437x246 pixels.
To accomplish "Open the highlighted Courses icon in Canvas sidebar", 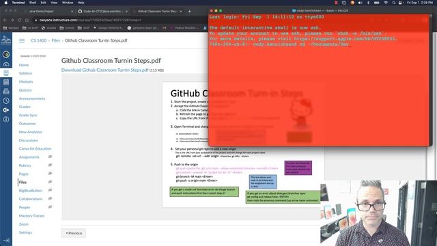I will (x=6, y=73).
